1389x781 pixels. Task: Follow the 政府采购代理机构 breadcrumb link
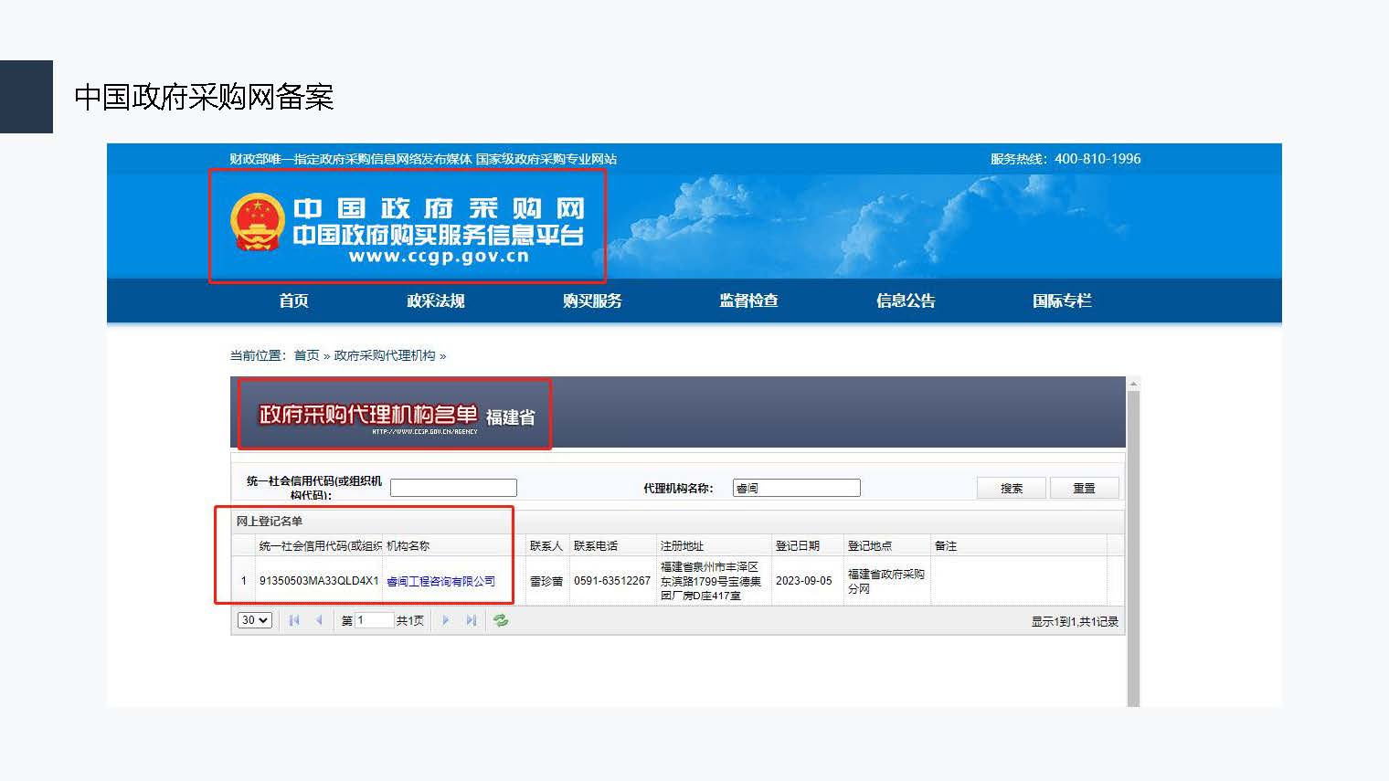[x=385, y=355]
